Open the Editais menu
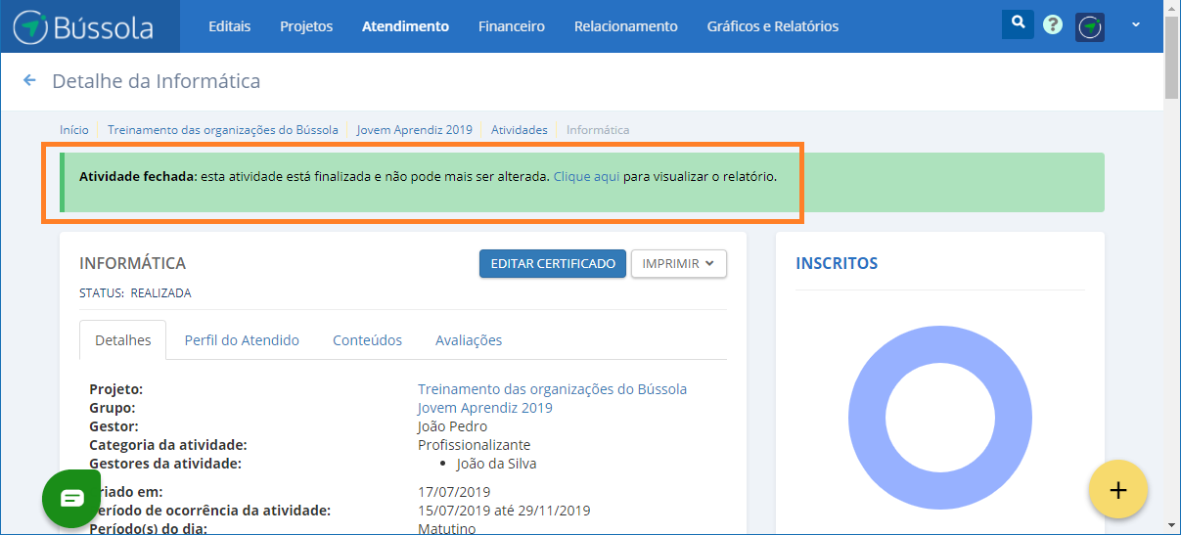Screen dimensions: 1181x535 click(x=229, y=26)
